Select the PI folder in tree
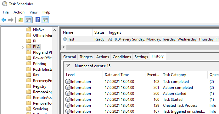Viewport: 219px width, 114px height. point(35,41)
